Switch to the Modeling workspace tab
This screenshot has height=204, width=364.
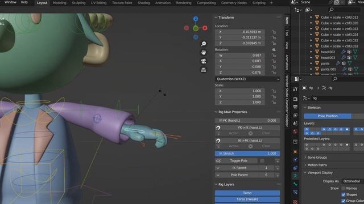[59, 3]
